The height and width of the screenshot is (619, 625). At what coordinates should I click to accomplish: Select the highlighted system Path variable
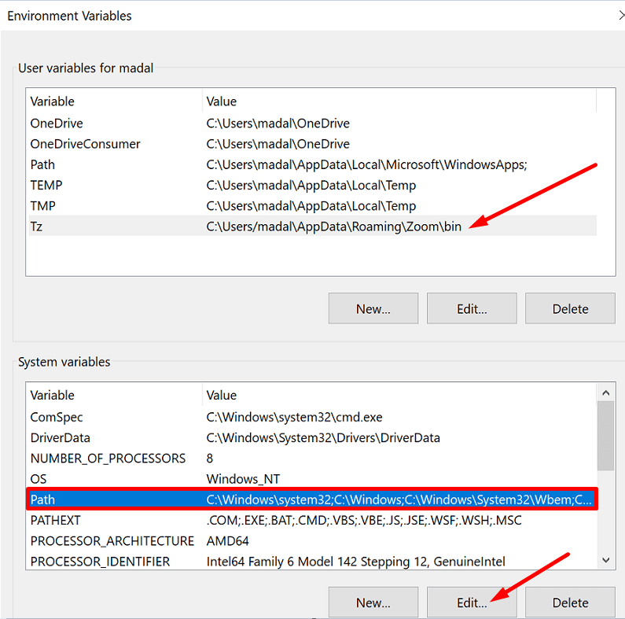(313, 499)
